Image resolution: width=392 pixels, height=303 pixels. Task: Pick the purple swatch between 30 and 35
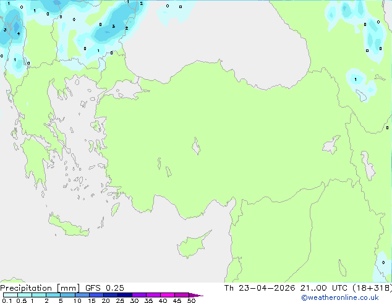coord(139,295)
